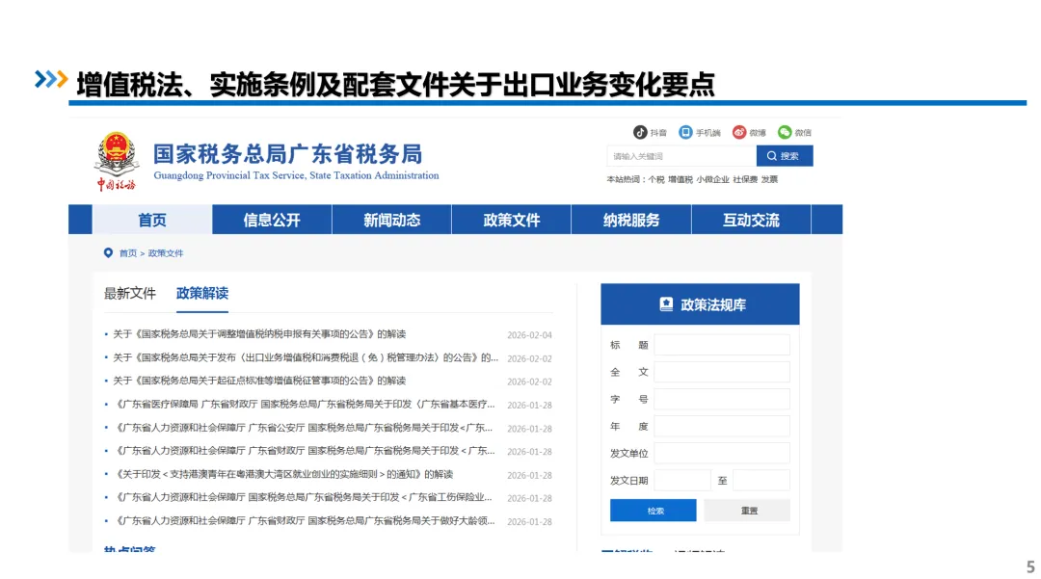Open the 信息公开 navigation menu

pyautogui.click(x=272, y=220)
